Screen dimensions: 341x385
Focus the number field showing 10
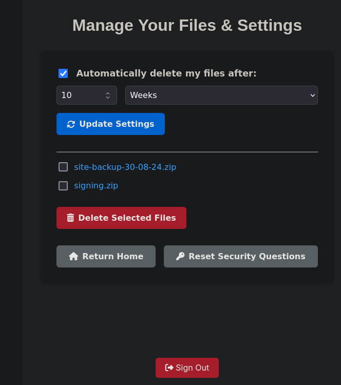click(87, 95)
